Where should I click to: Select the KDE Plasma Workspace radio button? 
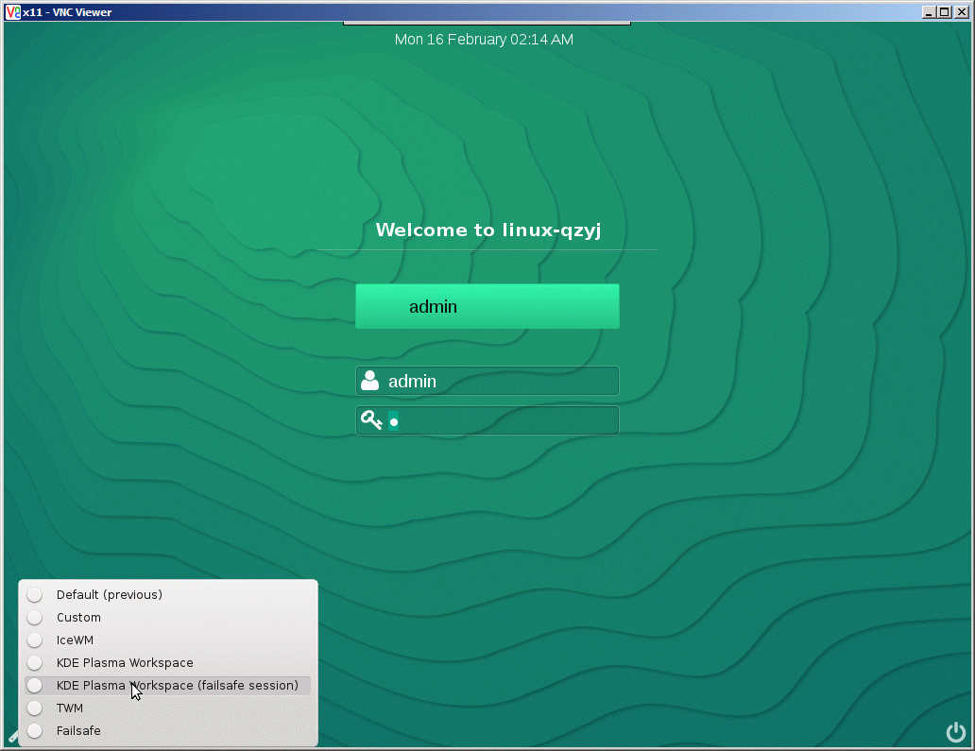[x=35, y=663]
